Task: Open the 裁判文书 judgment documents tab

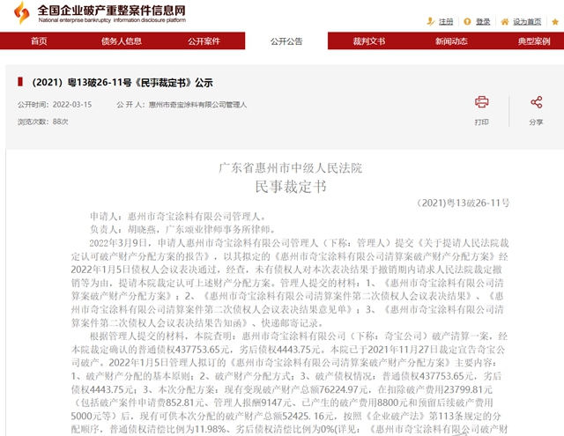Action: [x=368, y=41]
